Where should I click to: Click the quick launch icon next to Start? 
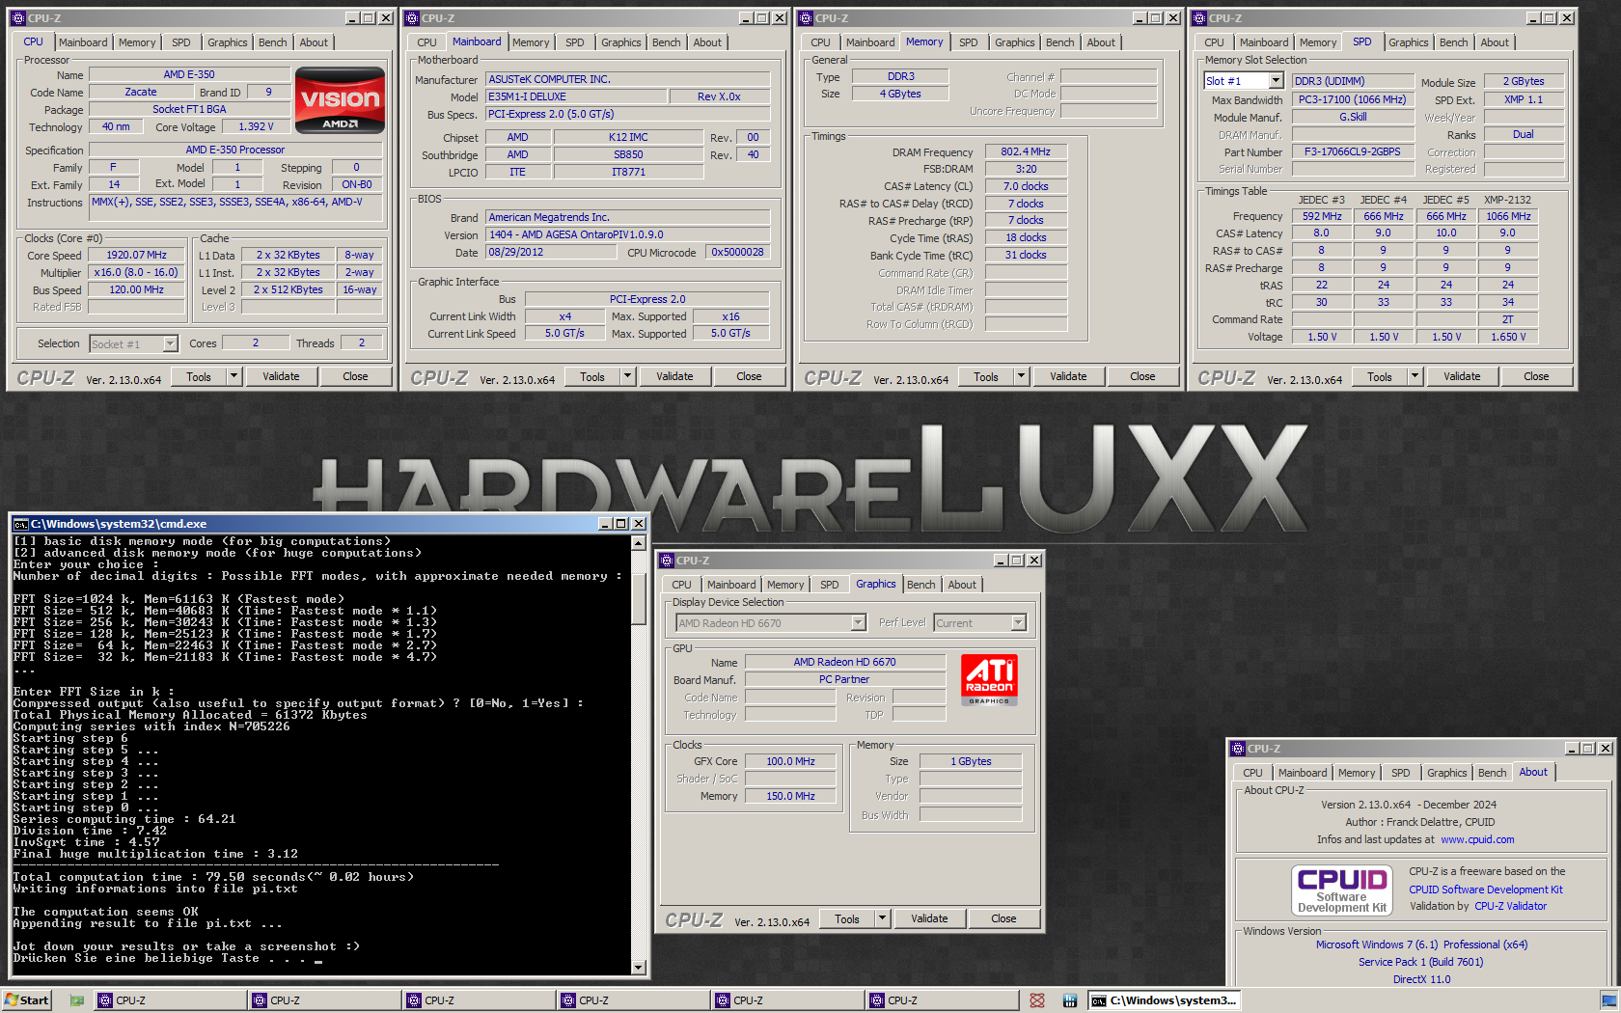(77, 1000)
